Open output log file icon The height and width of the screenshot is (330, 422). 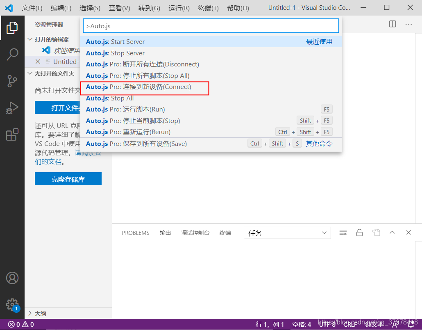(x=376, y=232)
